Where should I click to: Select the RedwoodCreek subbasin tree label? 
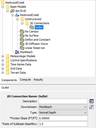(30, 15)
